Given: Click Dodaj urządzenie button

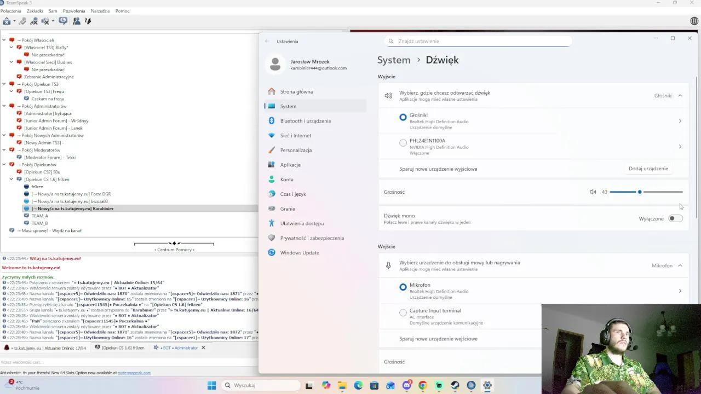Looking at the screenshot, I should (x=648, y=169).
